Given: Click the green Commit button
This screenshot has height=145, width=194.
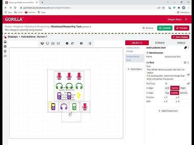Looking at the screenshot, I should [165, 28].
